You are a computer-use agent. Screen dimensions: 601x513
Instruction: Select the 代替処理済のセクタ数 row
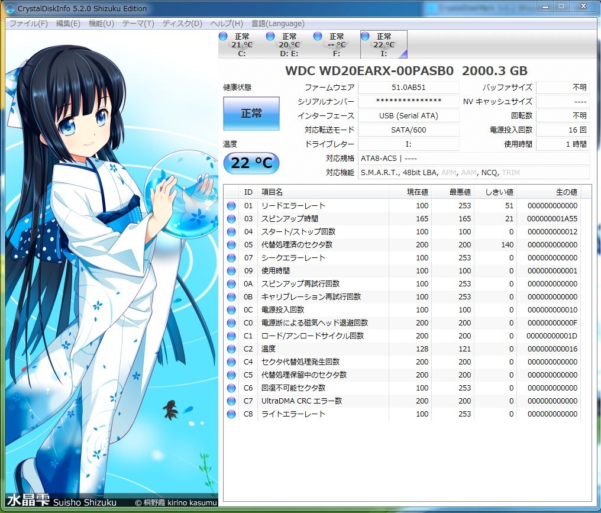click(402, 244)
